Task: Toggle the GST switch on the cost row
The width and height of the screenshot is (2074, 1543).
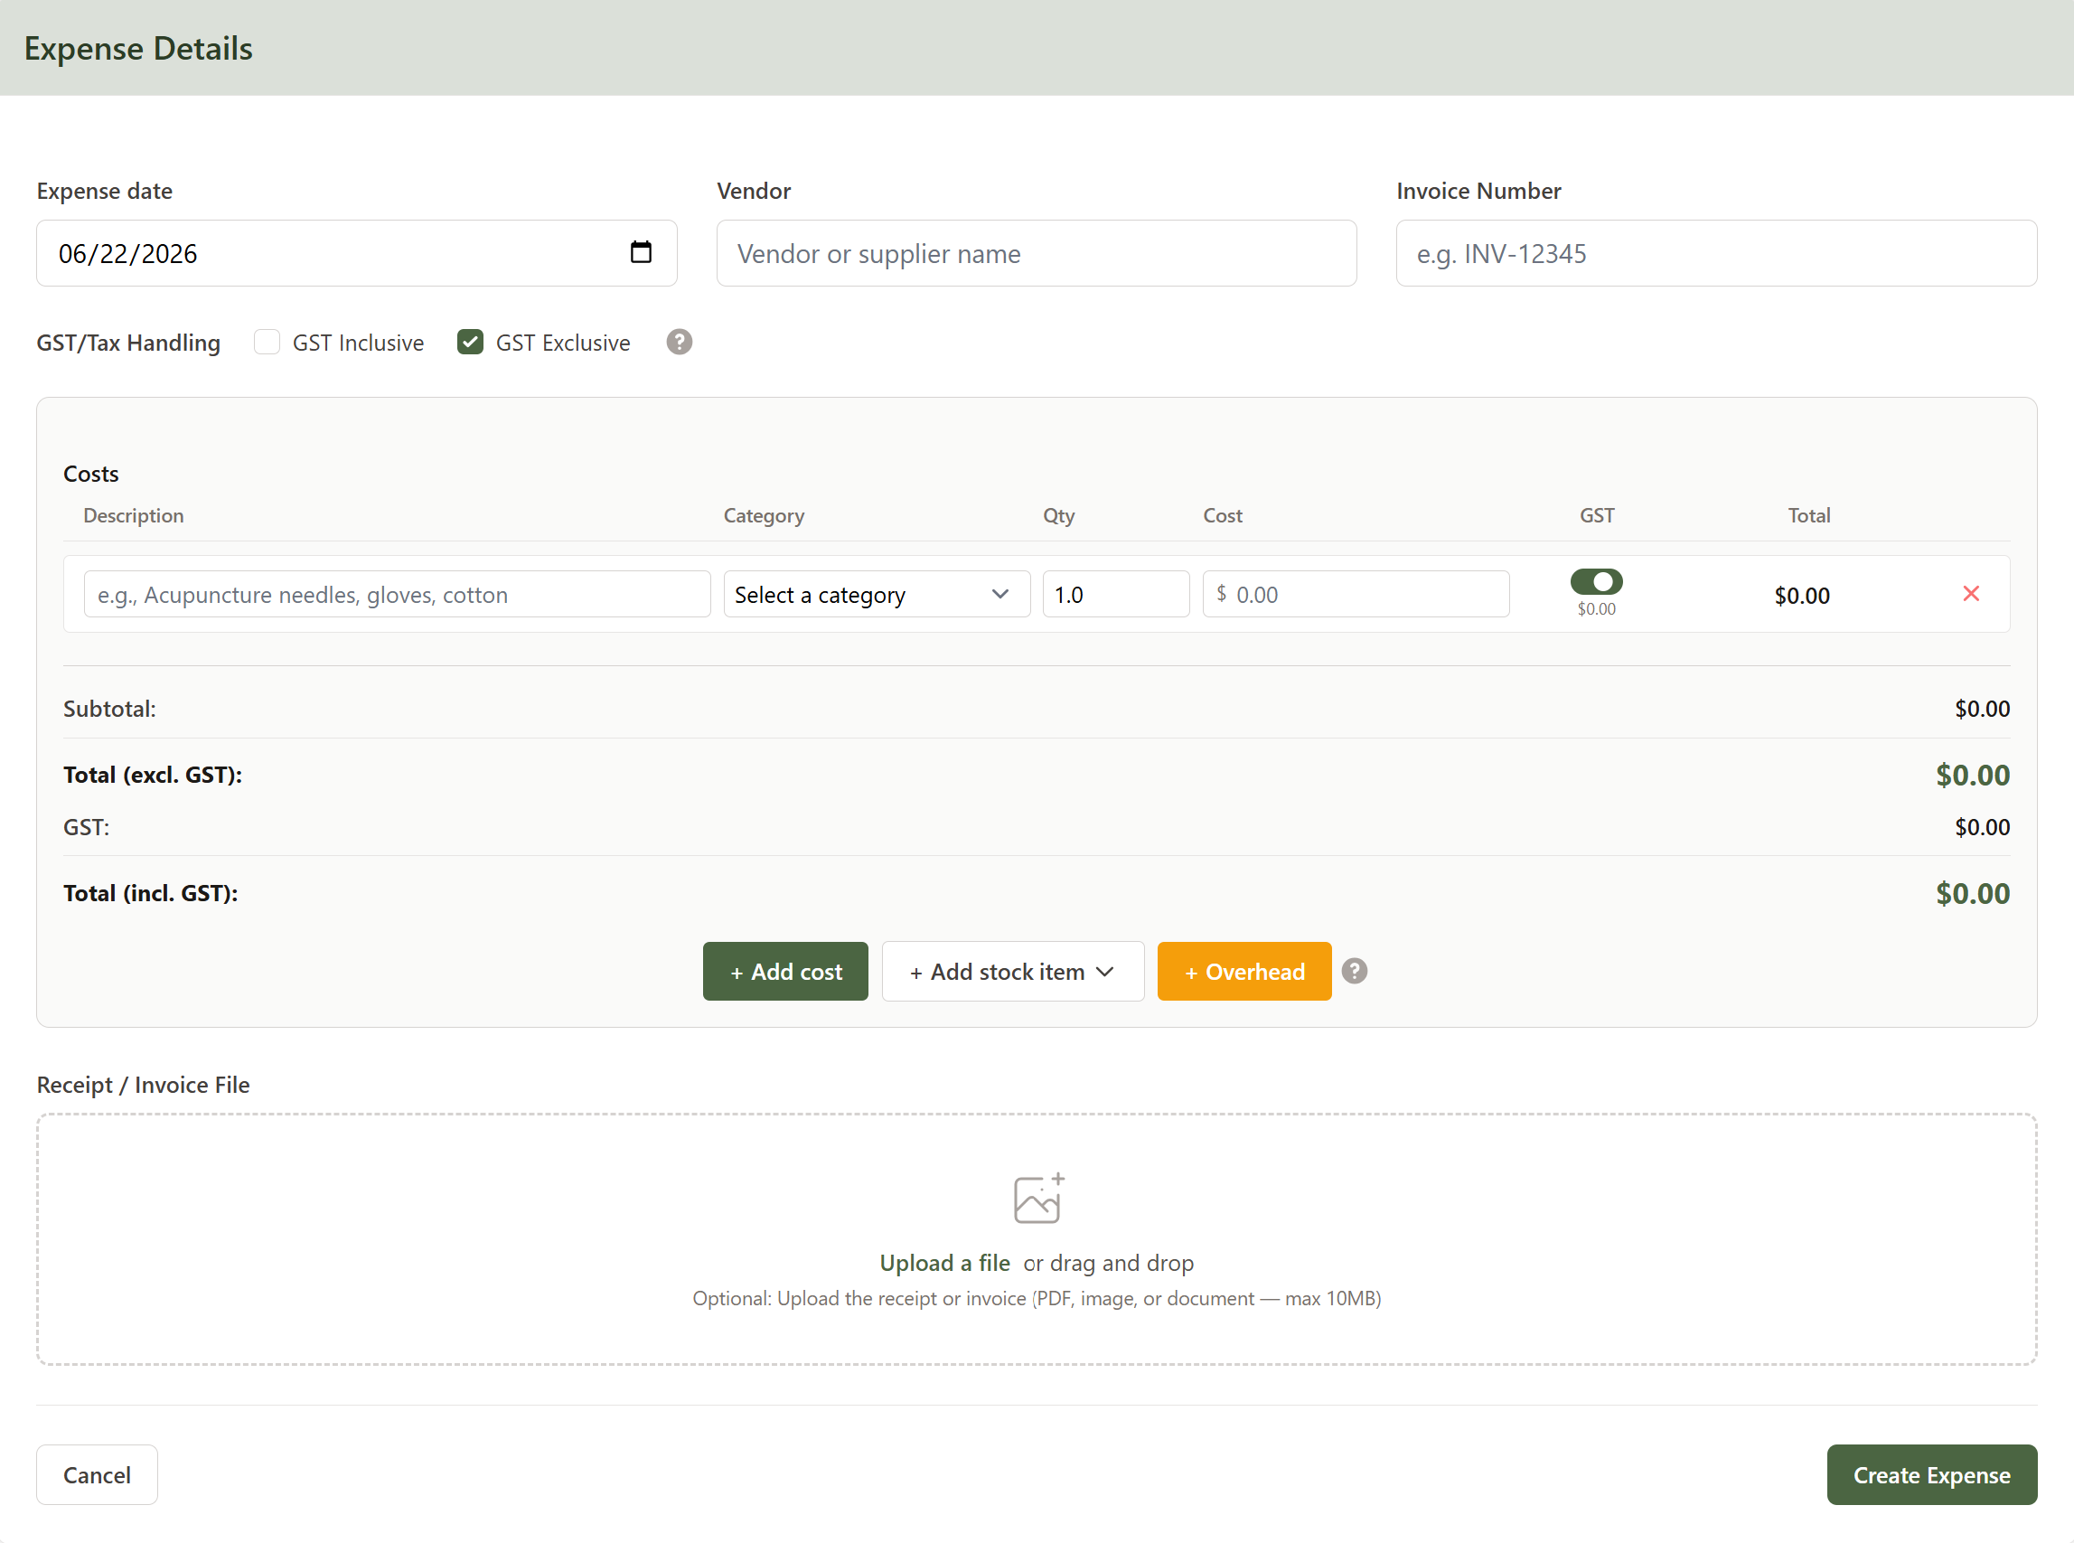Action: [1596, 582]
